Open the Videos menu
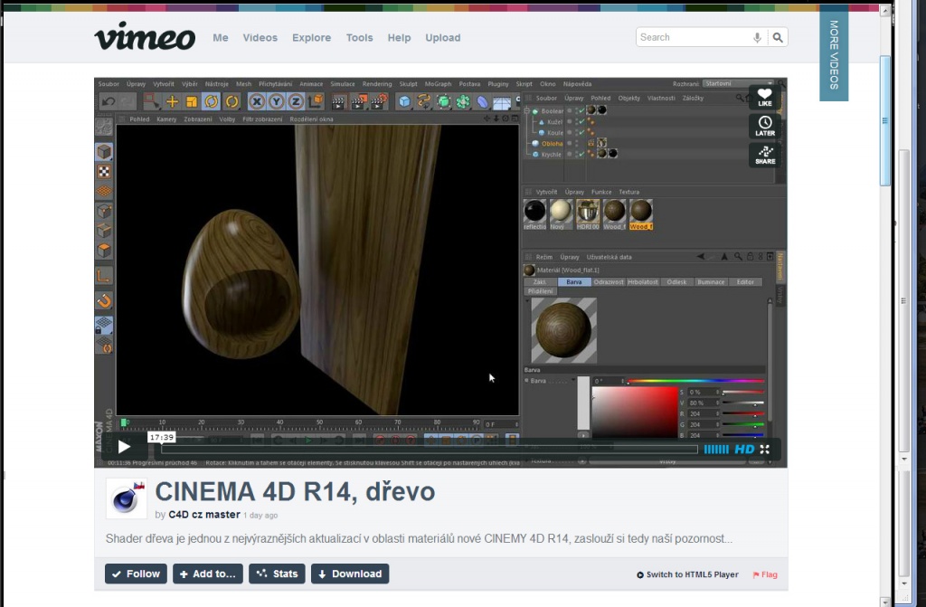Viewport: 926px width, 607px height. point(260,37)
